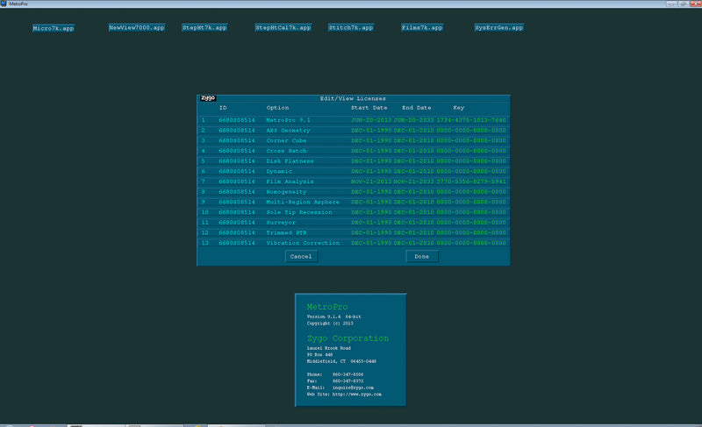Open the Micro7k.app launcher

(54, 28)
